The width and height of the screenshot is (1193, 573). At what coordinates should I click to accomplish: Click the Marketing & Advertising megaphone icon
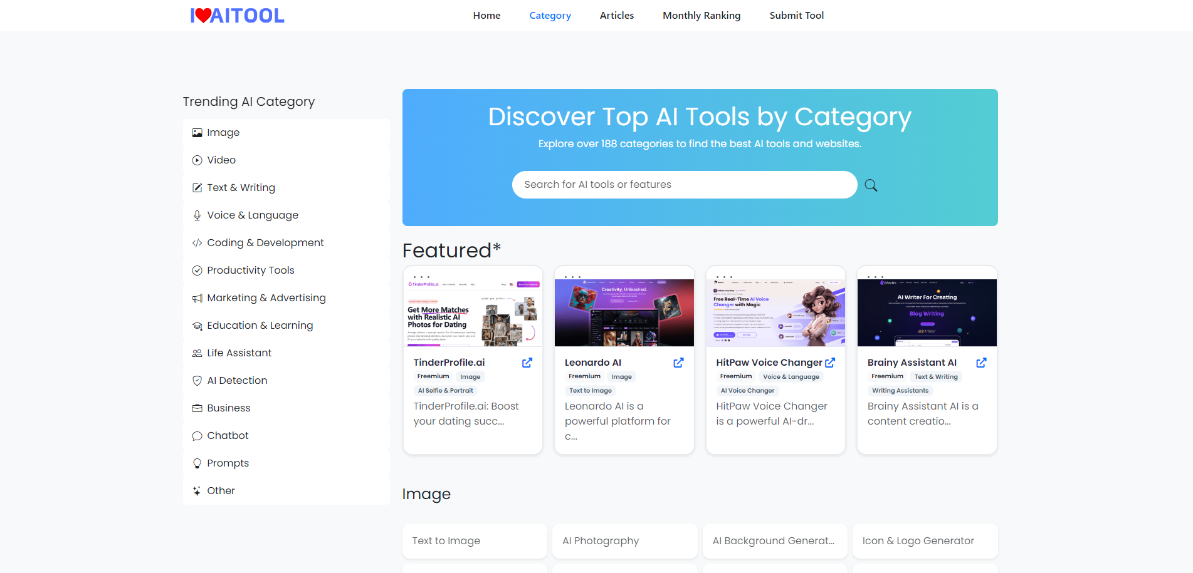click(x=197, y=298)
